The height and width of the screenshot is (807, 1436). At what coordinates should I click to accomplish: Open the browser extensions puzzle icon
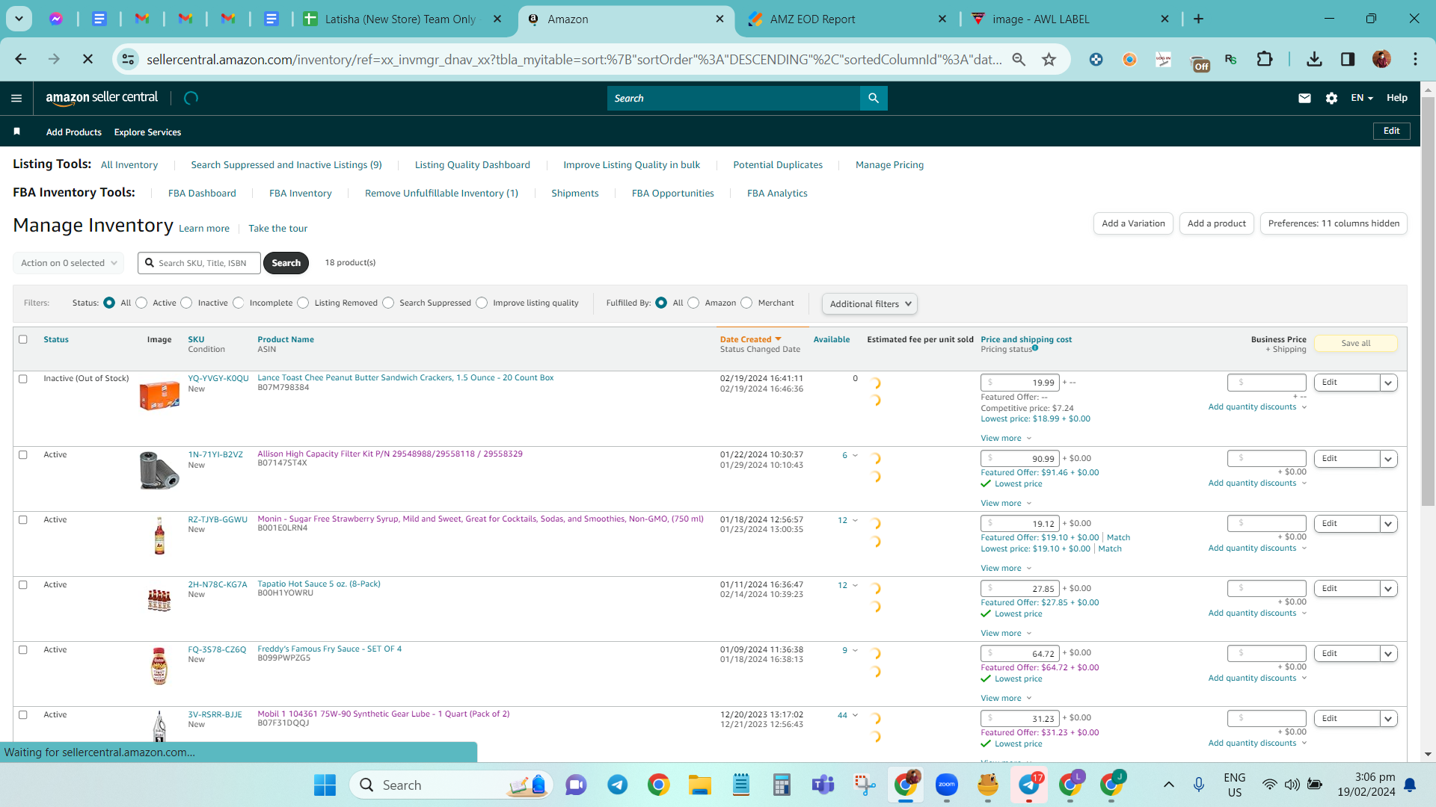(x=1265, y=59)
